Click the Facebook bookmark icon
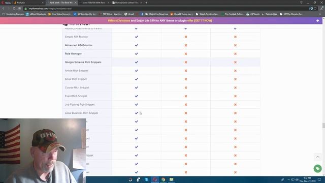The image size is (325, 183). tap(142, 14)
